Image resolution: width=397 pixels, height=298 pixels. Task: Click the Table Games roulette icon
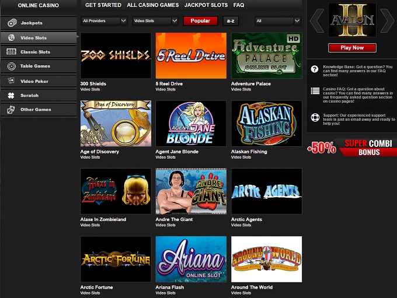point(12,66)
